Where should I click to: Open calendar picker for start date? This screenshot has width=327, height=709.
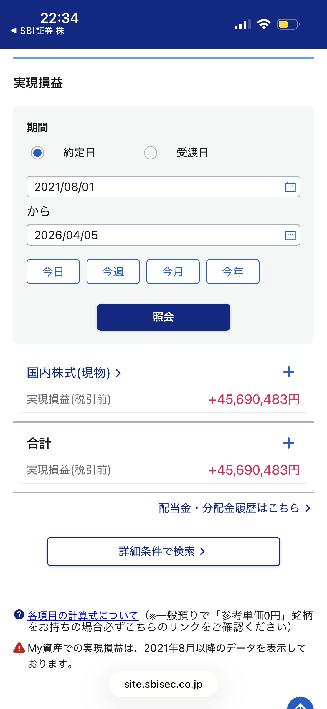tap(290, 187)
